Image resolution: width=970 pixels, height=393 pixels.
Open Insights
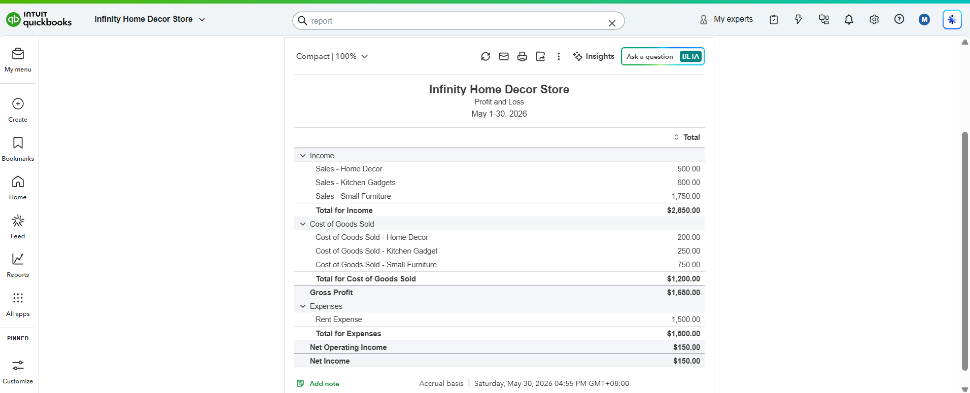[x=594, y=56]
